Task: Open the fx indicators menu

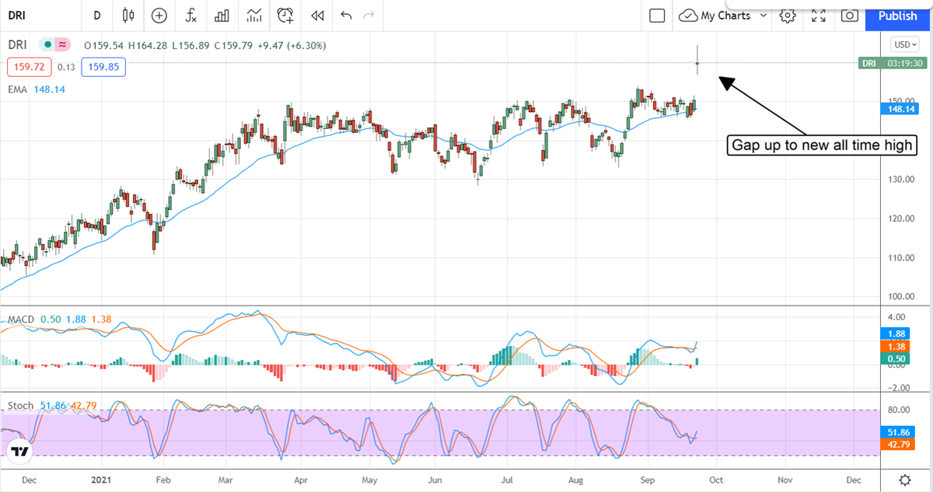Action: coord(190,16)
